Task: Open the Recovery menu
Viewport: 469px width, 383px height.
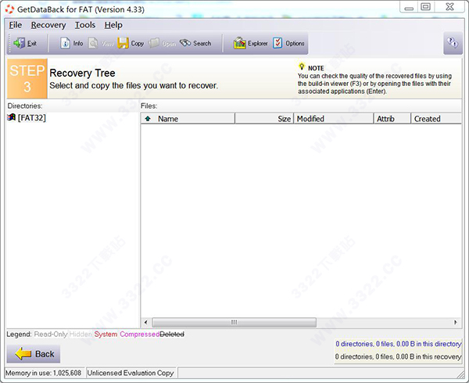Action: (48, 25)
